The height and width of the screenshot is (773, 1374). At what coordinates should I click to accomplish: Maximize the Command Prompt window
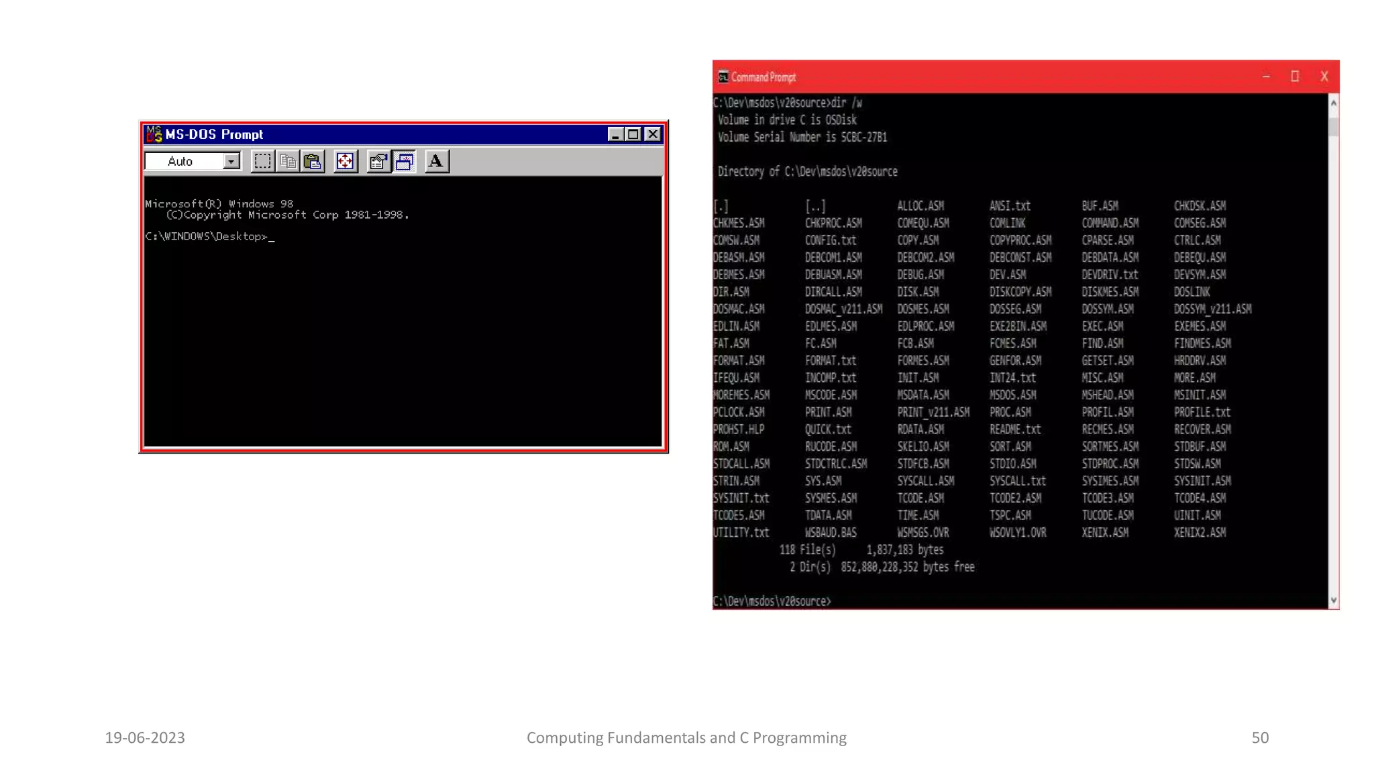point(1295,76)
